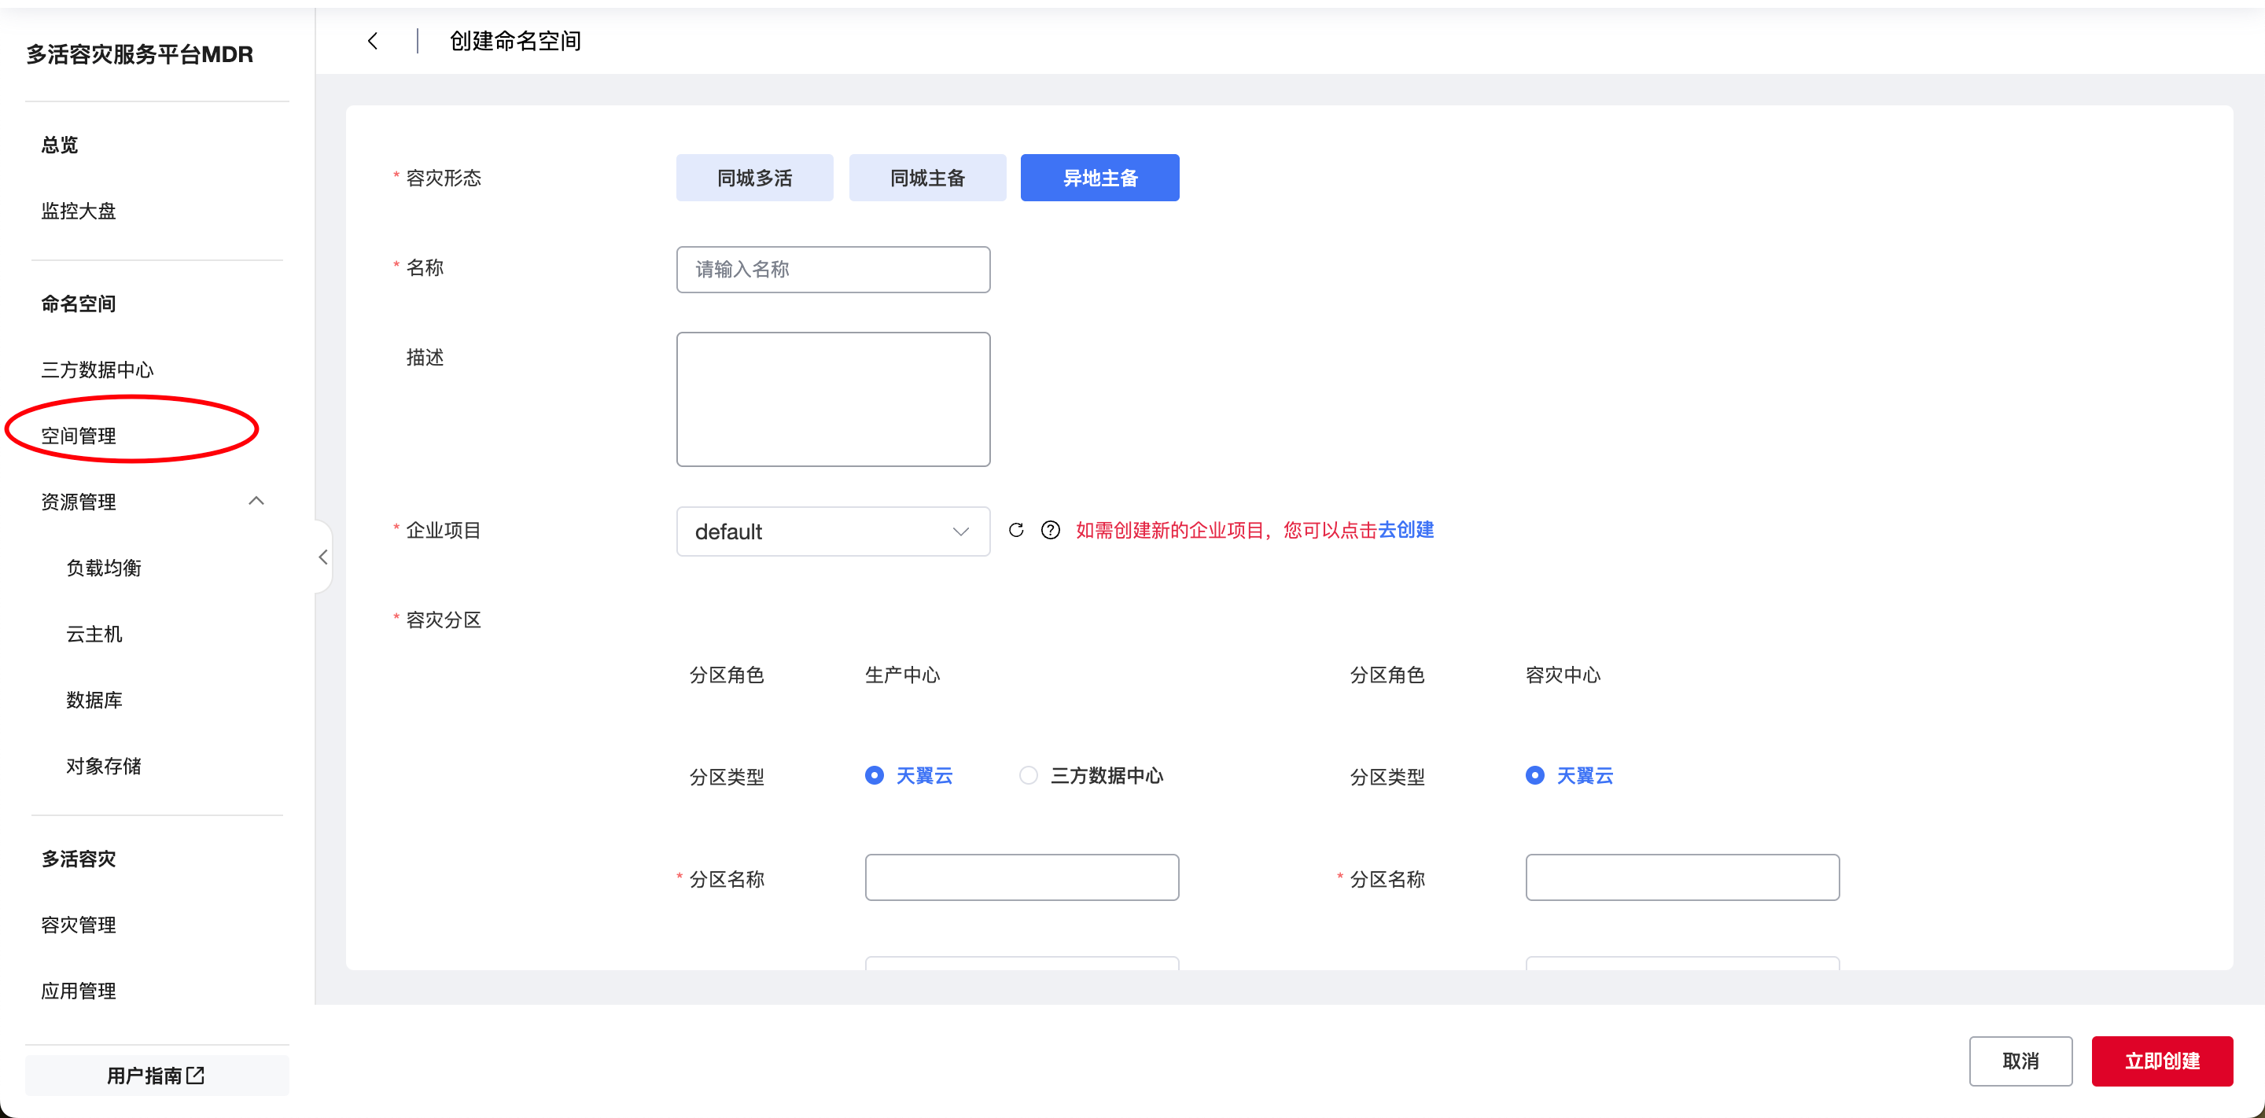Select 三方数据中心 radio button
This screenshot has height=1118, width=2265.
1028,775
